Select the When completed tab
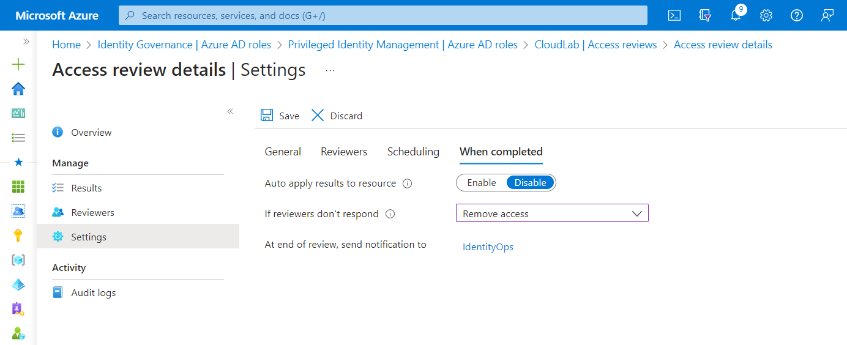847x345 pixels. pyautogui.click(x=501, y=152)
